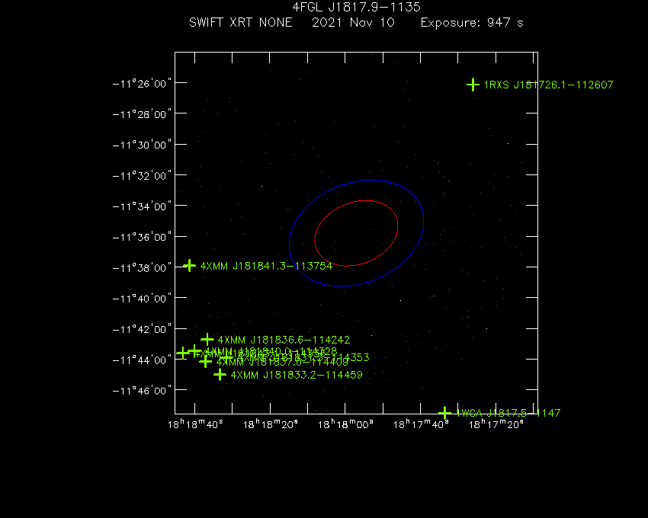This screenshot has width=648, height=518.
Task: Click the SWIFT XRT NONE instrument text
Action: (240, 22)
